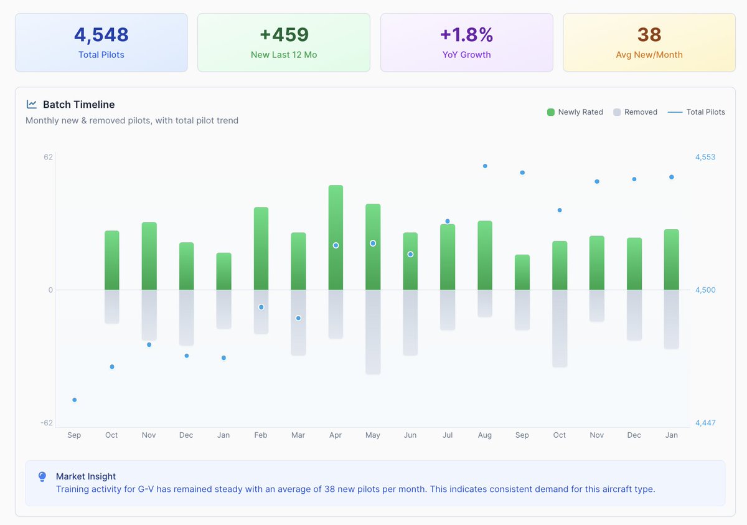
Task: Select the May total pilots data point
Action: point(373,244)
